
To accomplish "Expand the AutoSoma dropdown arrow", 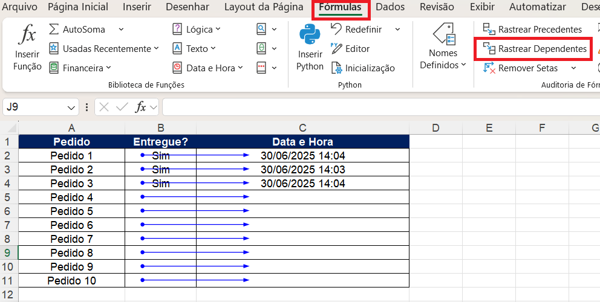I will click(121, 29).
